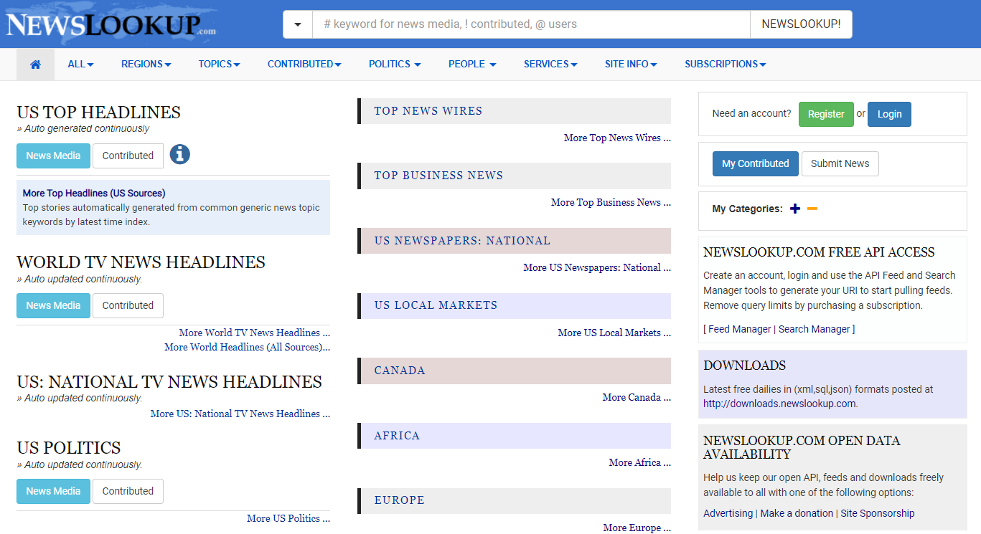Open the Site Sponsorship link

[878, 513]
